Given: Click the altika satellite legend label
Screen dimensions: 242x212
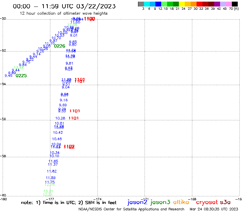Looking at the screenshot, I should (x=181, y=202).
